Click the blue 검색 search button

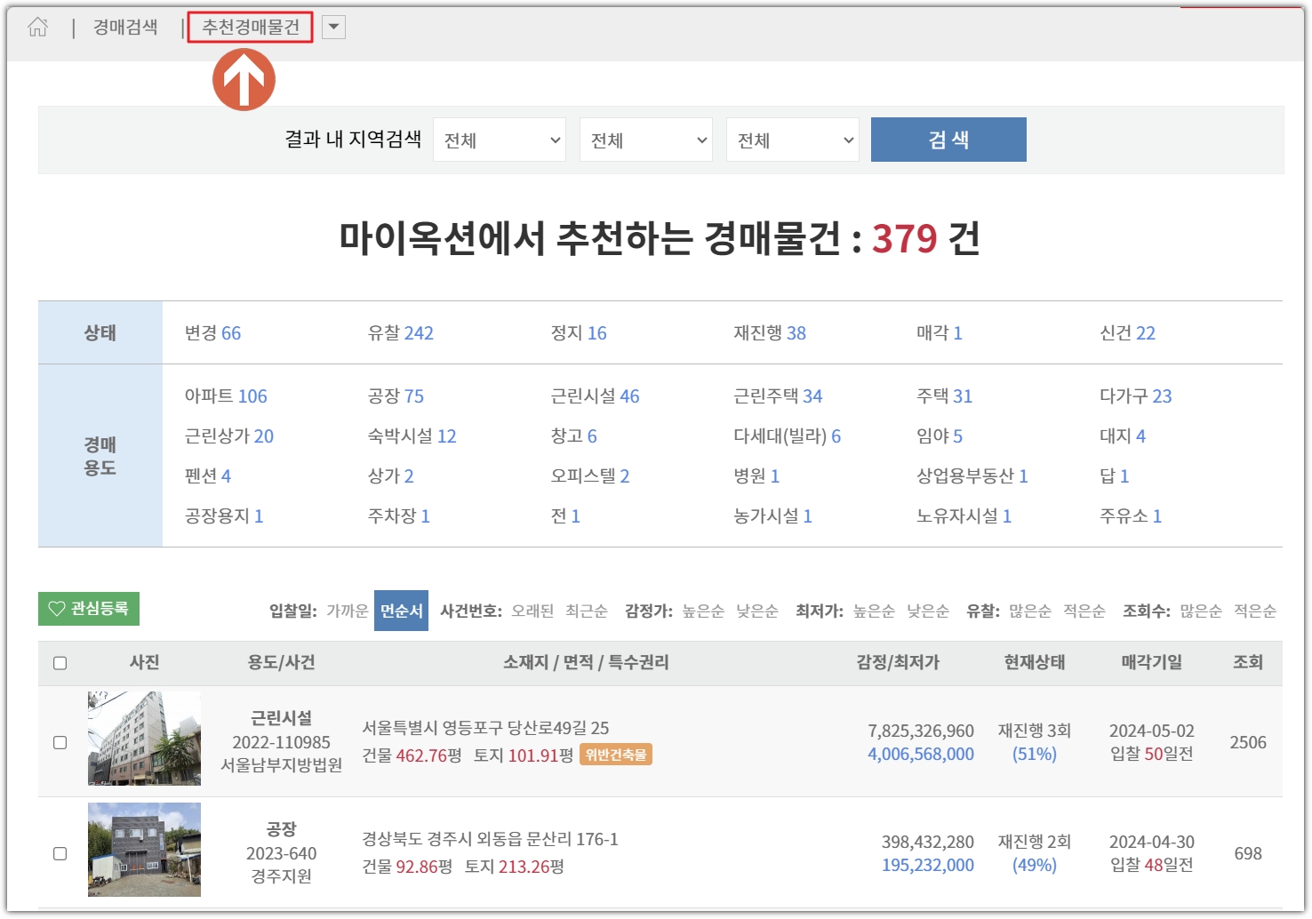click(x=948, y=139)
